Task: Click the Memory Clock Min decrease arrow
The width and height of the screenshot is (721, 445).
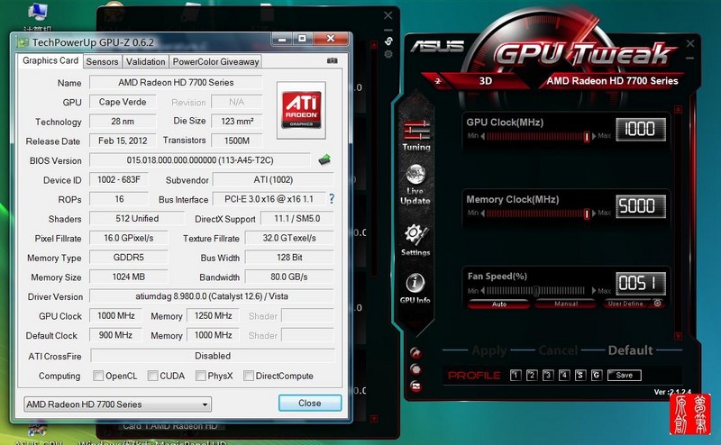Action: click(x=483, y=213)
